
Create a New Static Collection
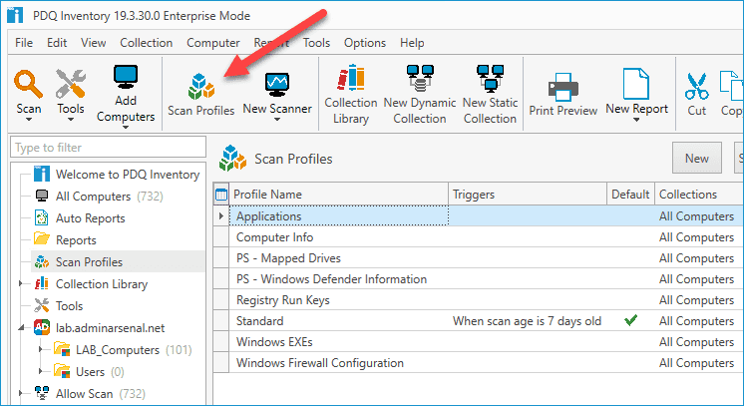tap(490, 95)
